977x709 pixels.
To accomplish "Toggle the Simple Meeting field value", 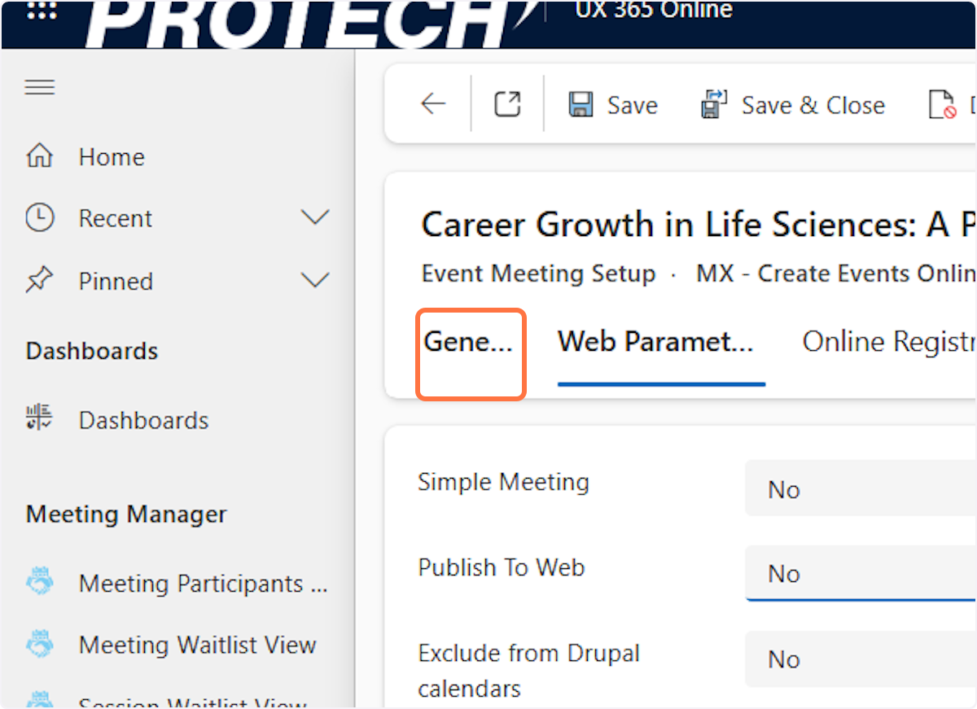I will point(859,489).
